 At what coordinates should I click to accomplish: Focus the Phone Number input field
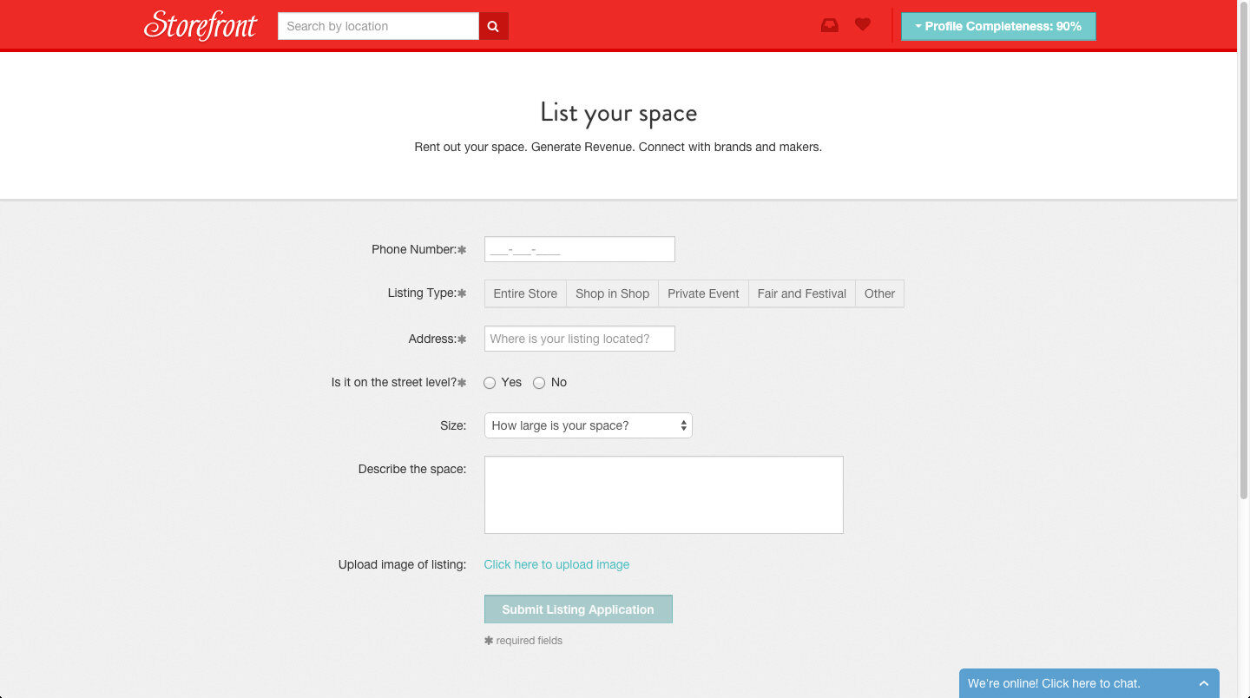point(579,249)
